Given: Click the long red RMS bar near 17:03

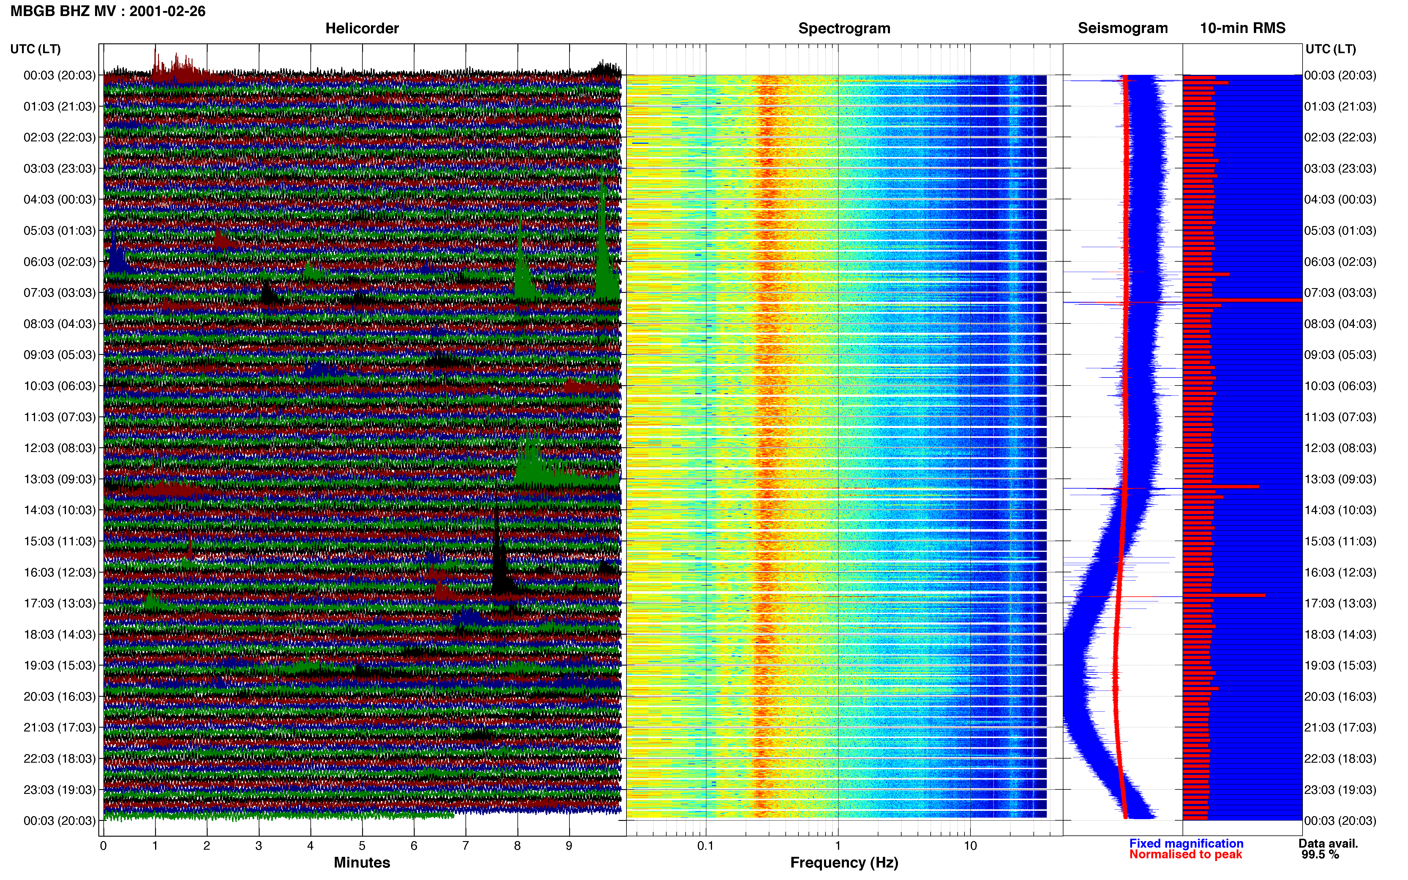Looking at the screenshot, I should [1224, 595].
